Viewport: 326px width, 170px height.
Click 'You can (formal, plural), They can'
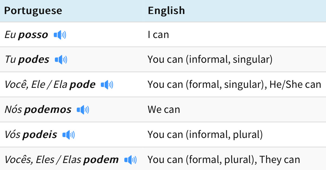click(224, 159)
